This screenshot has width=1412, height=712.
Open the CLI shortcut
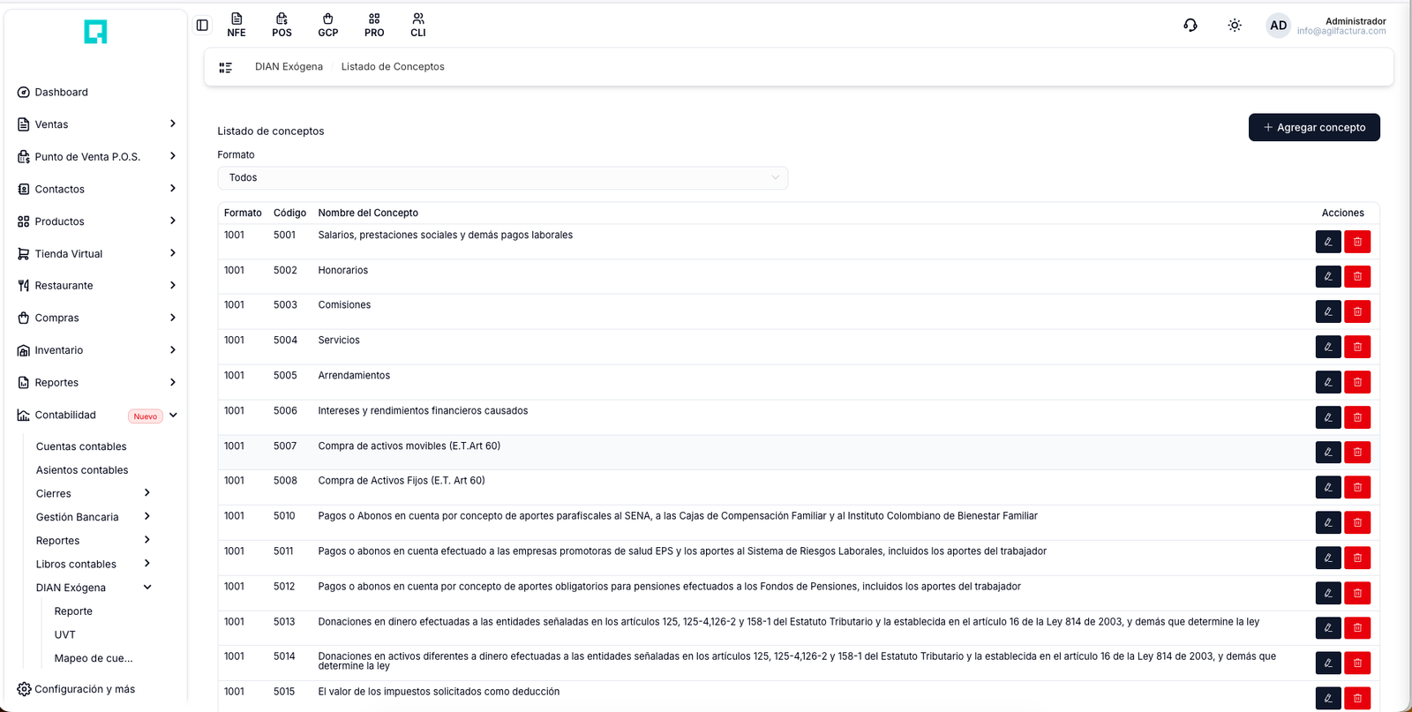tap(418, 26)
